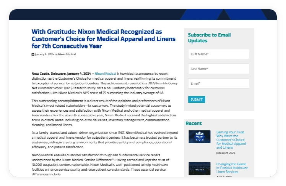This screenshot has width=286, height=186.
Task: Open 'Earning Your Trust' recent article link
Action: click(x=231, y=140)
